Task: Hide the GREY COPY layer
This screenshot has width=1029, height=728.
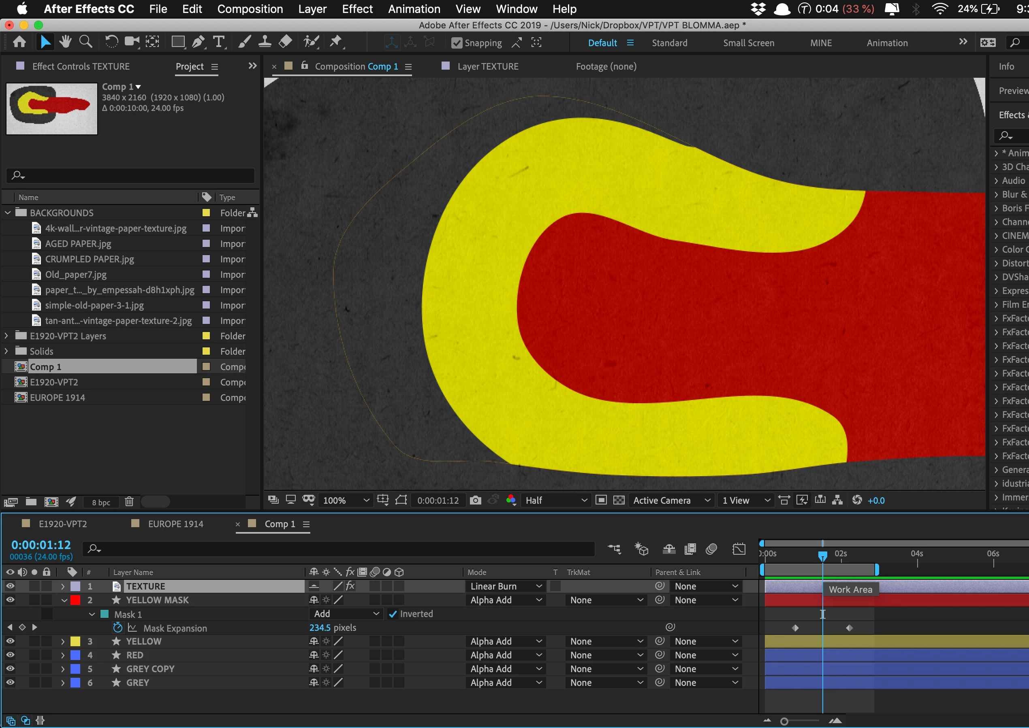Action: pos(10,668)
